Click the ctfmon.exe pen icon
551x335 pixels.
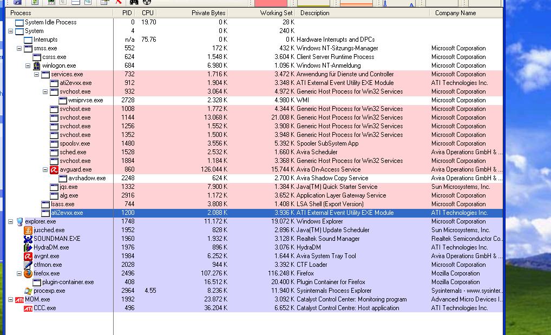click(x=28, y=265)
